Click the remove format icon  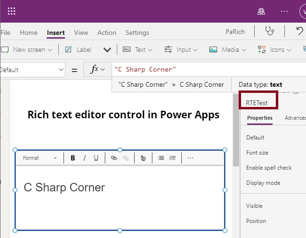tap(143, 158)
